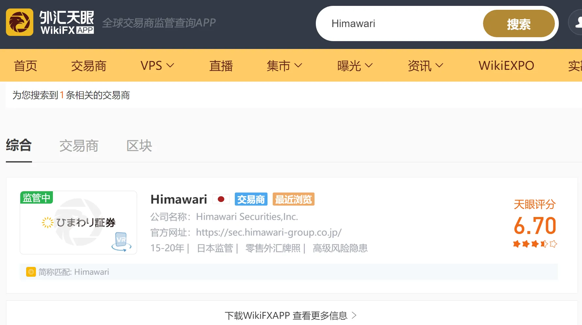This screenshot has height=325, width=582.
Task: Open 交易商 in the navigation bar
Action: tap(89, 66)
